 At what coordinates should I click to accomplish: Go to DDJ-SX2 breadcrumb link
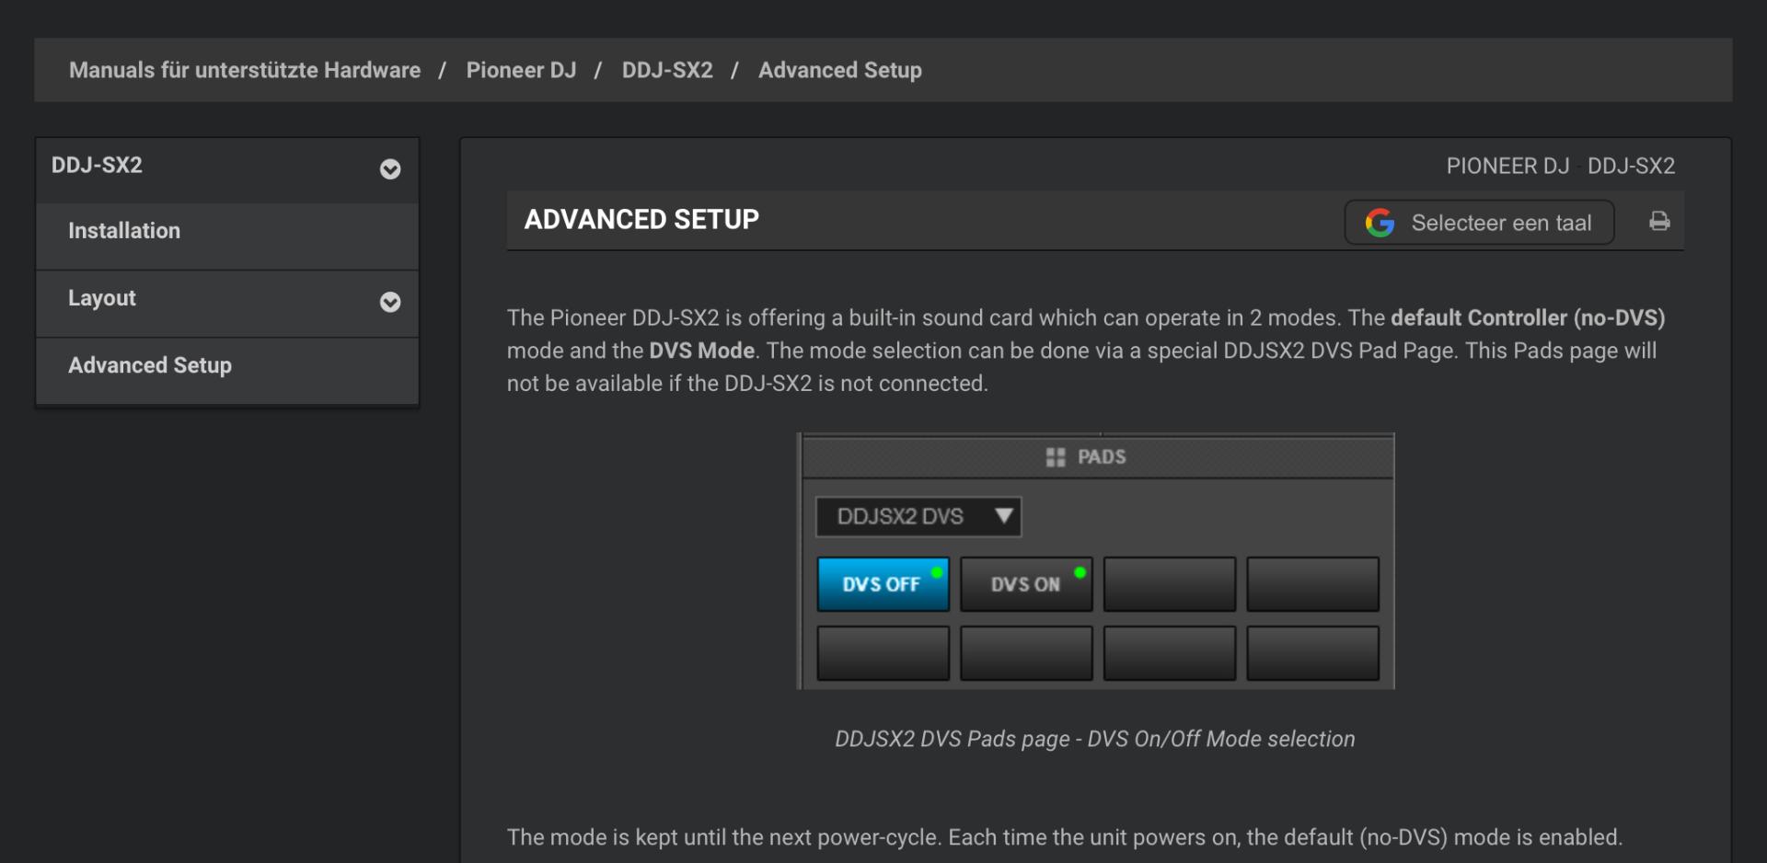click(667, 70)
